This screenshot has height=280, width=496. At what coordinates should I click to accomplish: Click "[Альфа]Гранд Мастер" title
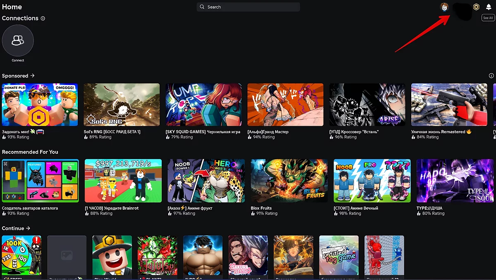coord(268,132)
